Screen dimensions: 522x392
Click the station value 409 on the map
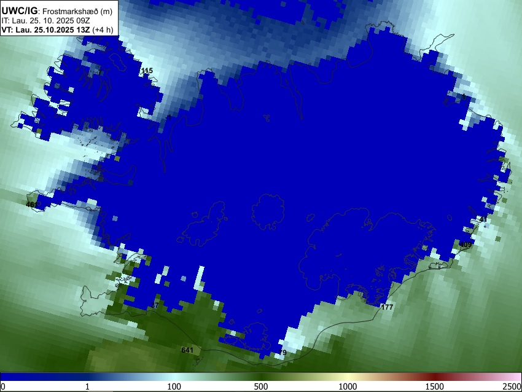tap(466, 245)
